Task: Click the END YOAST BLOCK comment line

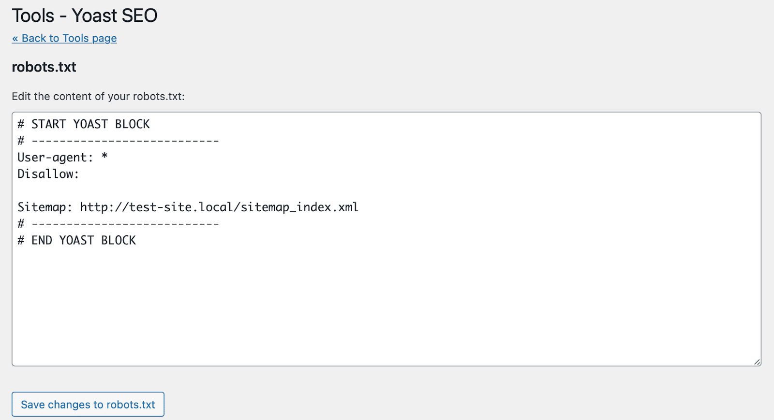Action: click(76, 240)
